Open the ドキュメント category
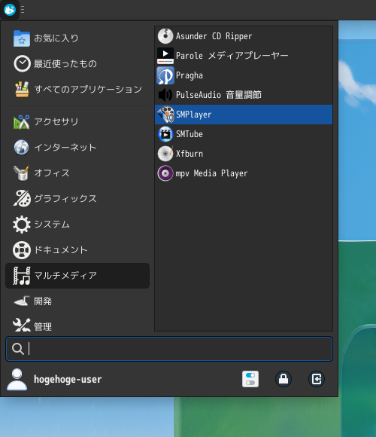This screenshot has height=437, width=376. 77,250
